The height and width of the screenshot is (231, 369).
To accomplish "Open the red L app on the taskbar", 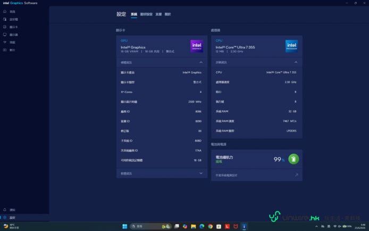I will [227, 226].
